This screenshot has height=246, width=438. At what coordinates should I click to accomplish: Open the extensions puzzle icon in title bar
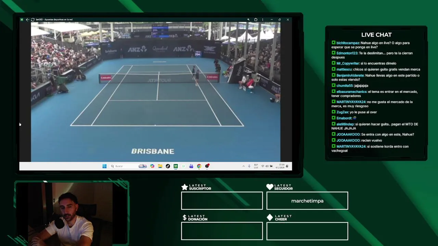[256, 19]
